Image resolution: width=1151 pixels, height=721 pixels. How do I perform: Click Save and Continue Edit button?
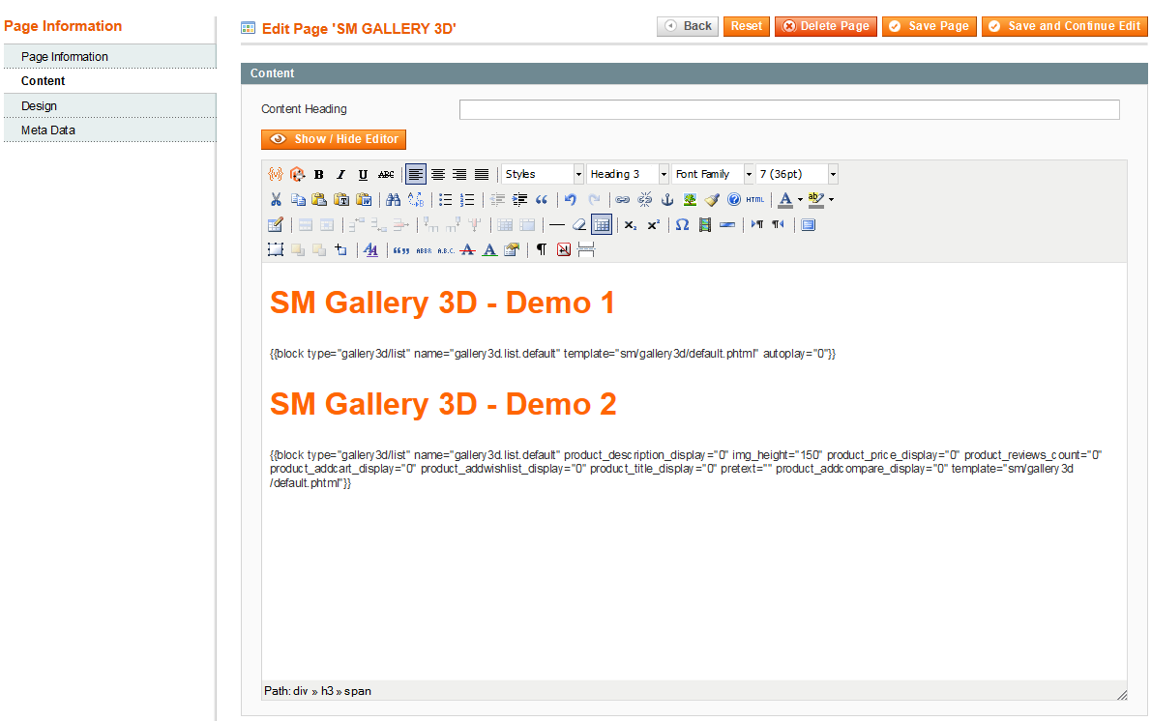point(1064,26)
